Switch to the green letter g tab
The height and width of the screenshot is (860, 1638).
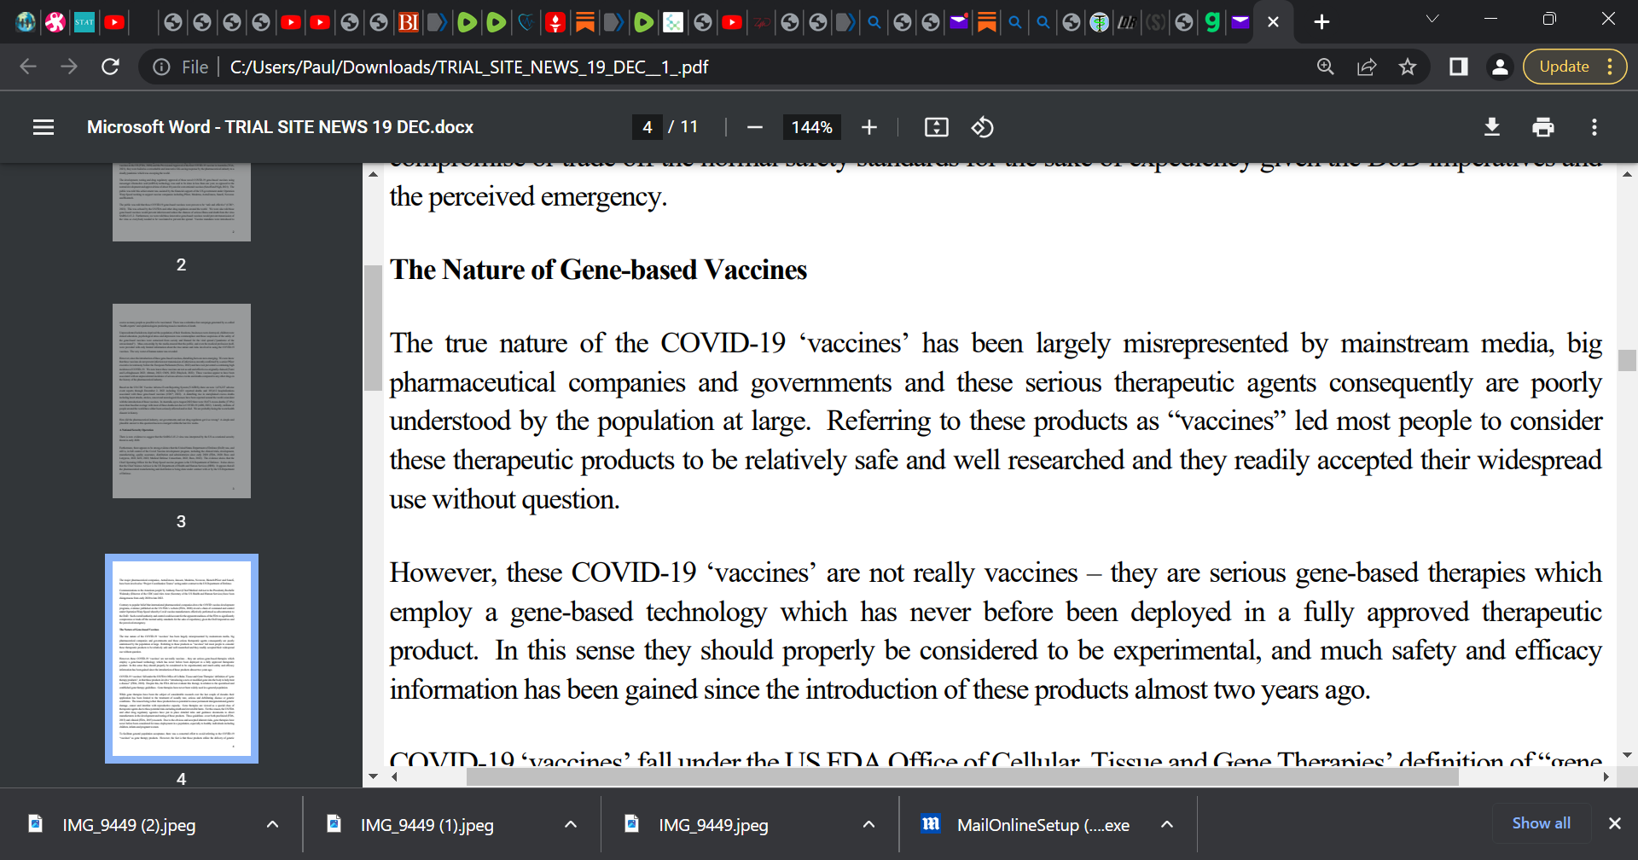[1212, 22]
